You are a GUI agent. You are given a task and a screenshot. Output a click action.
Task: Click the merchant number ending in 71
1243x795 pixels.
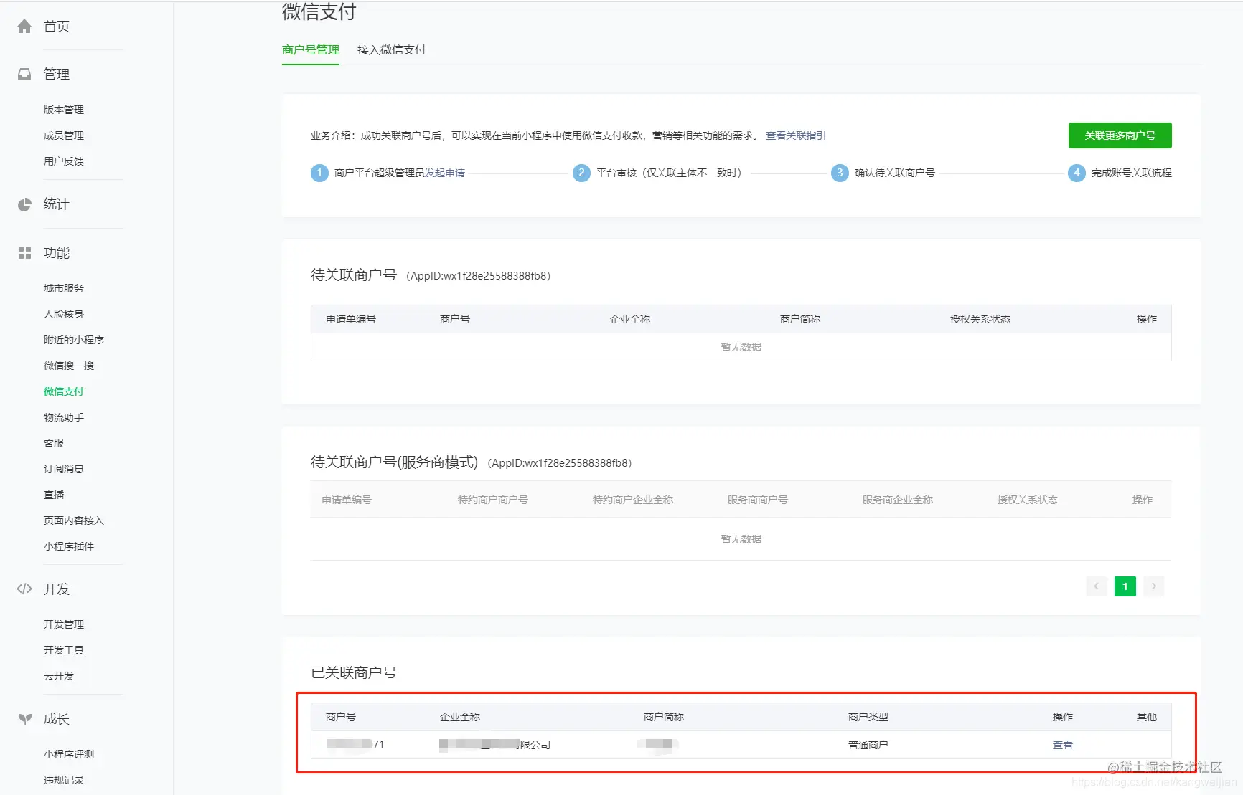[355, 745]
